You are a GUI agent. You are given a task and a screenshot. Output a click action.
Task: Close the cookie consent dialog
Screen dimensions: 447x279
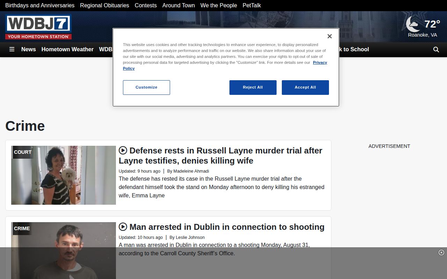329,36
